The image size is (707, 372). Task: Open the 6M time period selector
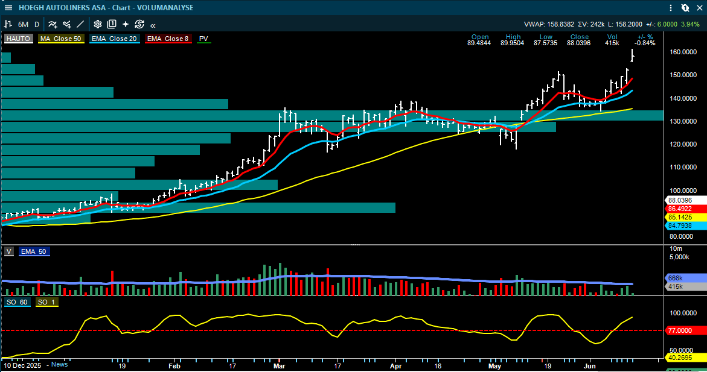pos(23,24)
